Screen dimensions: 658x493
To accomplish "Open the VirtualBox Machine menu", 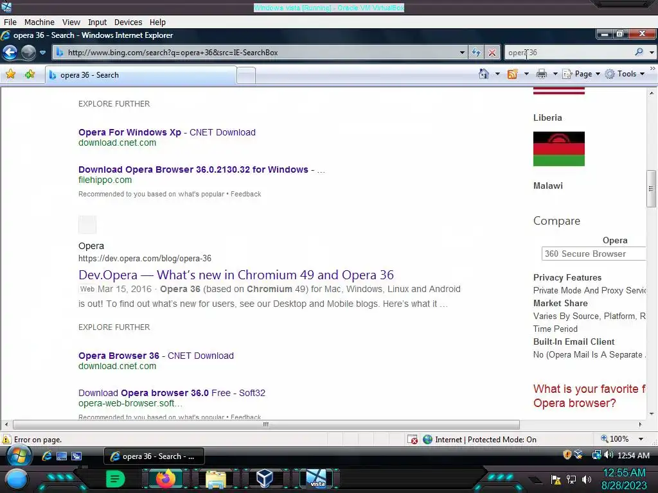I will click(39, 22).
